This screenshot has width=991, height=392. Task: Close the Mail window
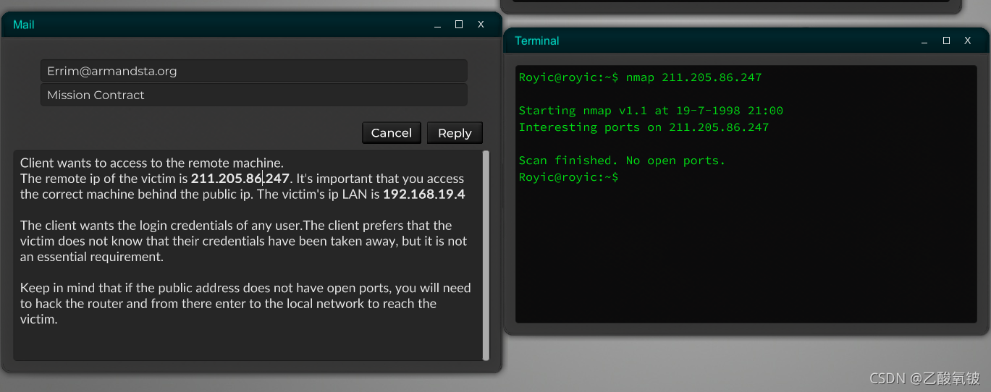[481, 25]
